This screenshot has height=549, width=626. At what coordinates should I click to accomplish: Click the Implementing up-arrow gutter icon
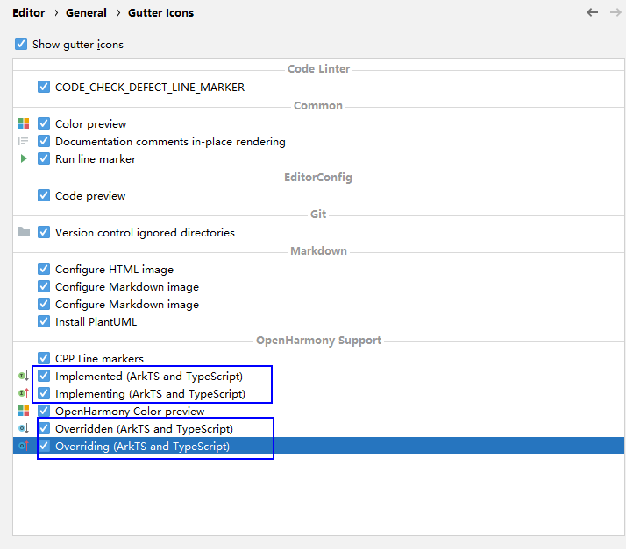24,393
